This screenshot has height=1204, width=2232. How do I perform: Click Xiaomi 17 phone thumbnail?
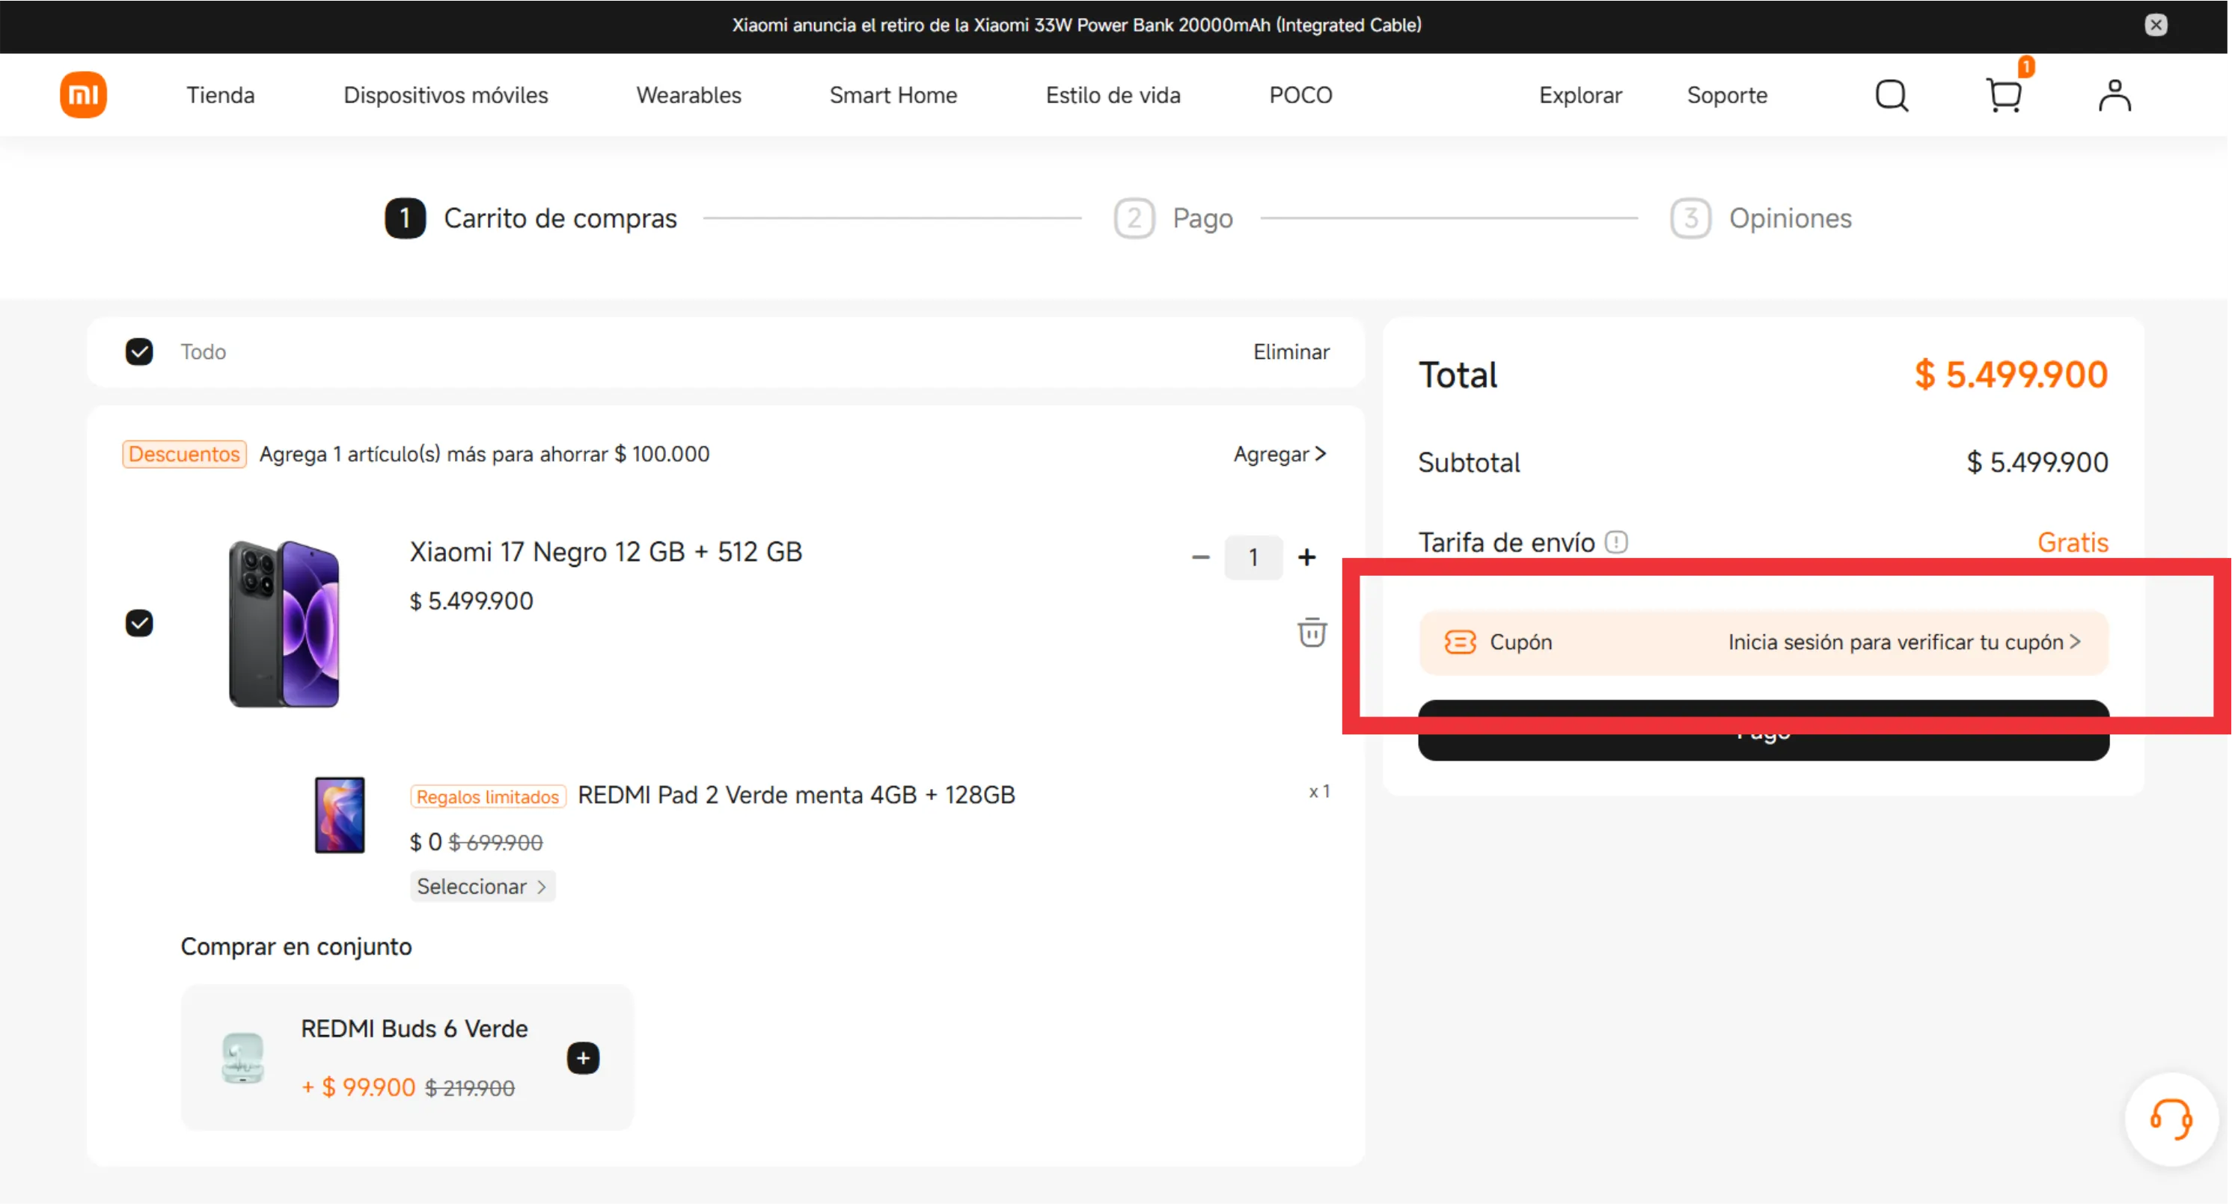[x=284, y=624]
